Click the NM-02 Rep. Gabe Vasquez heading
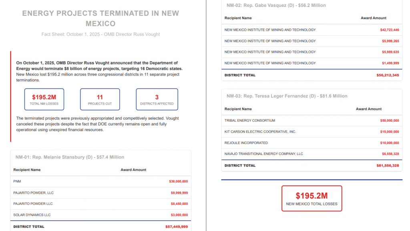The image size is (410, 231). tap(276, 6)
